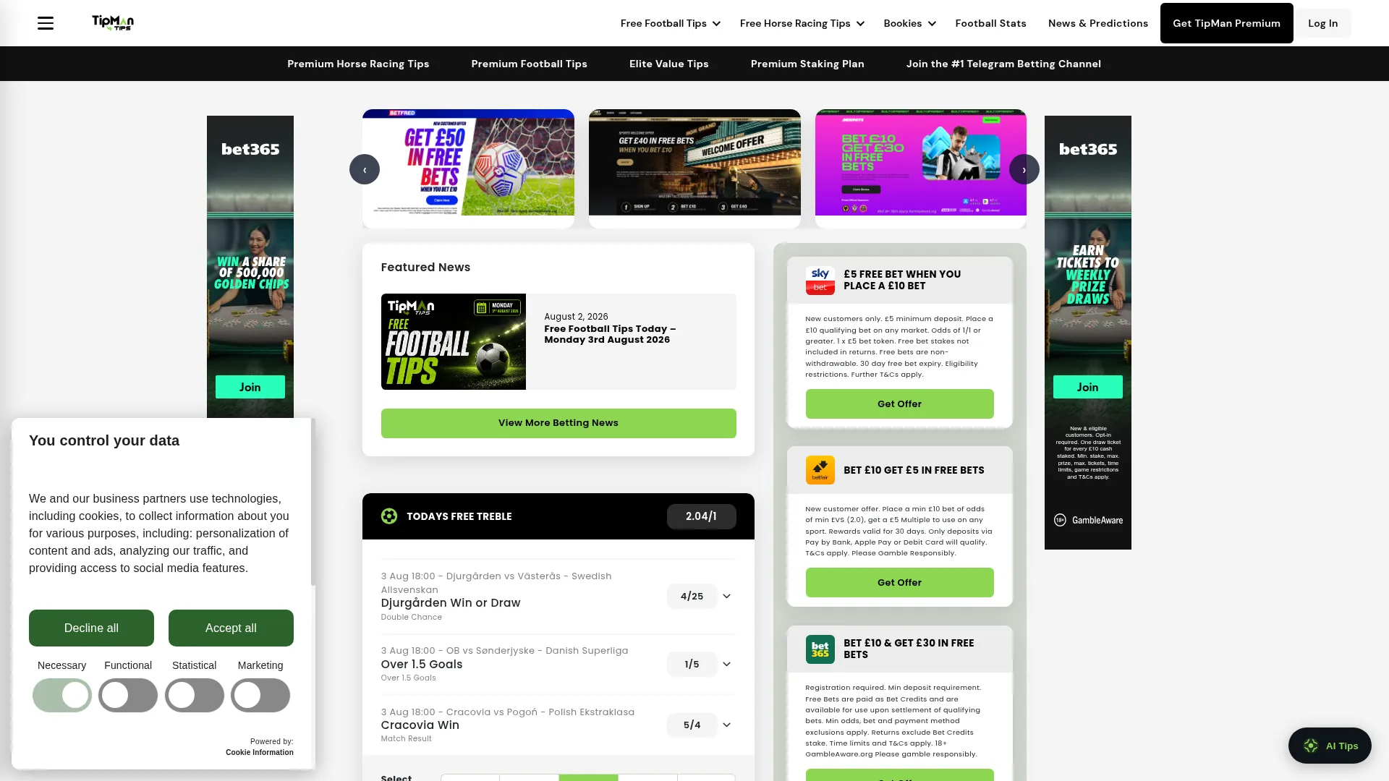The height and width of the screenshot is (781, 1389).
Task: Open the Free Football Tips news thumbnail
Action: click(x=454, y=341)
